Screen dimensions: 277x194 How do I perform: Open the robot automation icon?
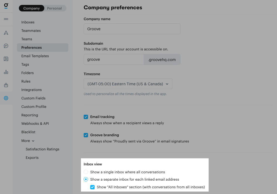pos(6,85)
